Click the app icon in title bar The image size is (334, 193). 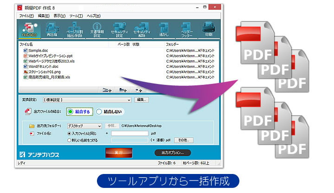click(x=20, y=8)
